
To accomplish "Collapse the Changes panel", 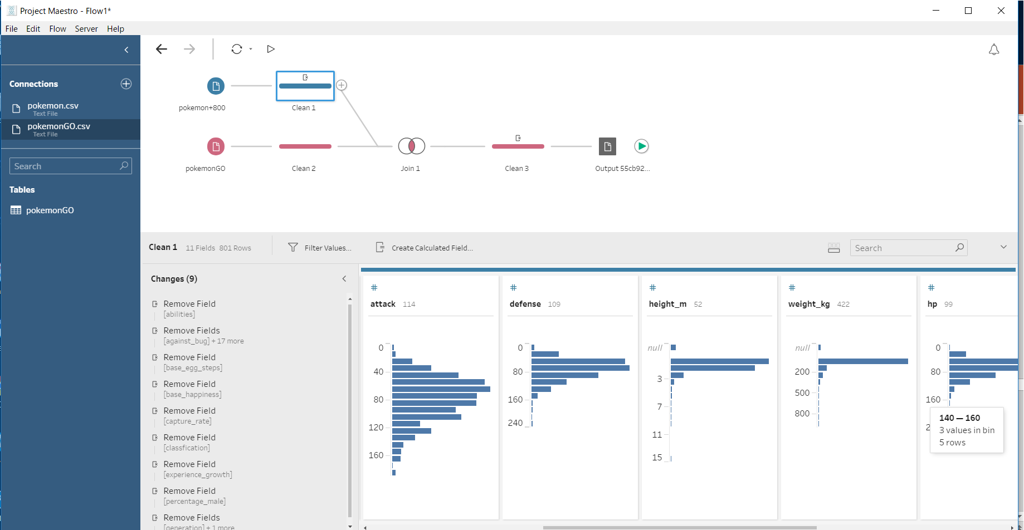I will tap(344, 278).
